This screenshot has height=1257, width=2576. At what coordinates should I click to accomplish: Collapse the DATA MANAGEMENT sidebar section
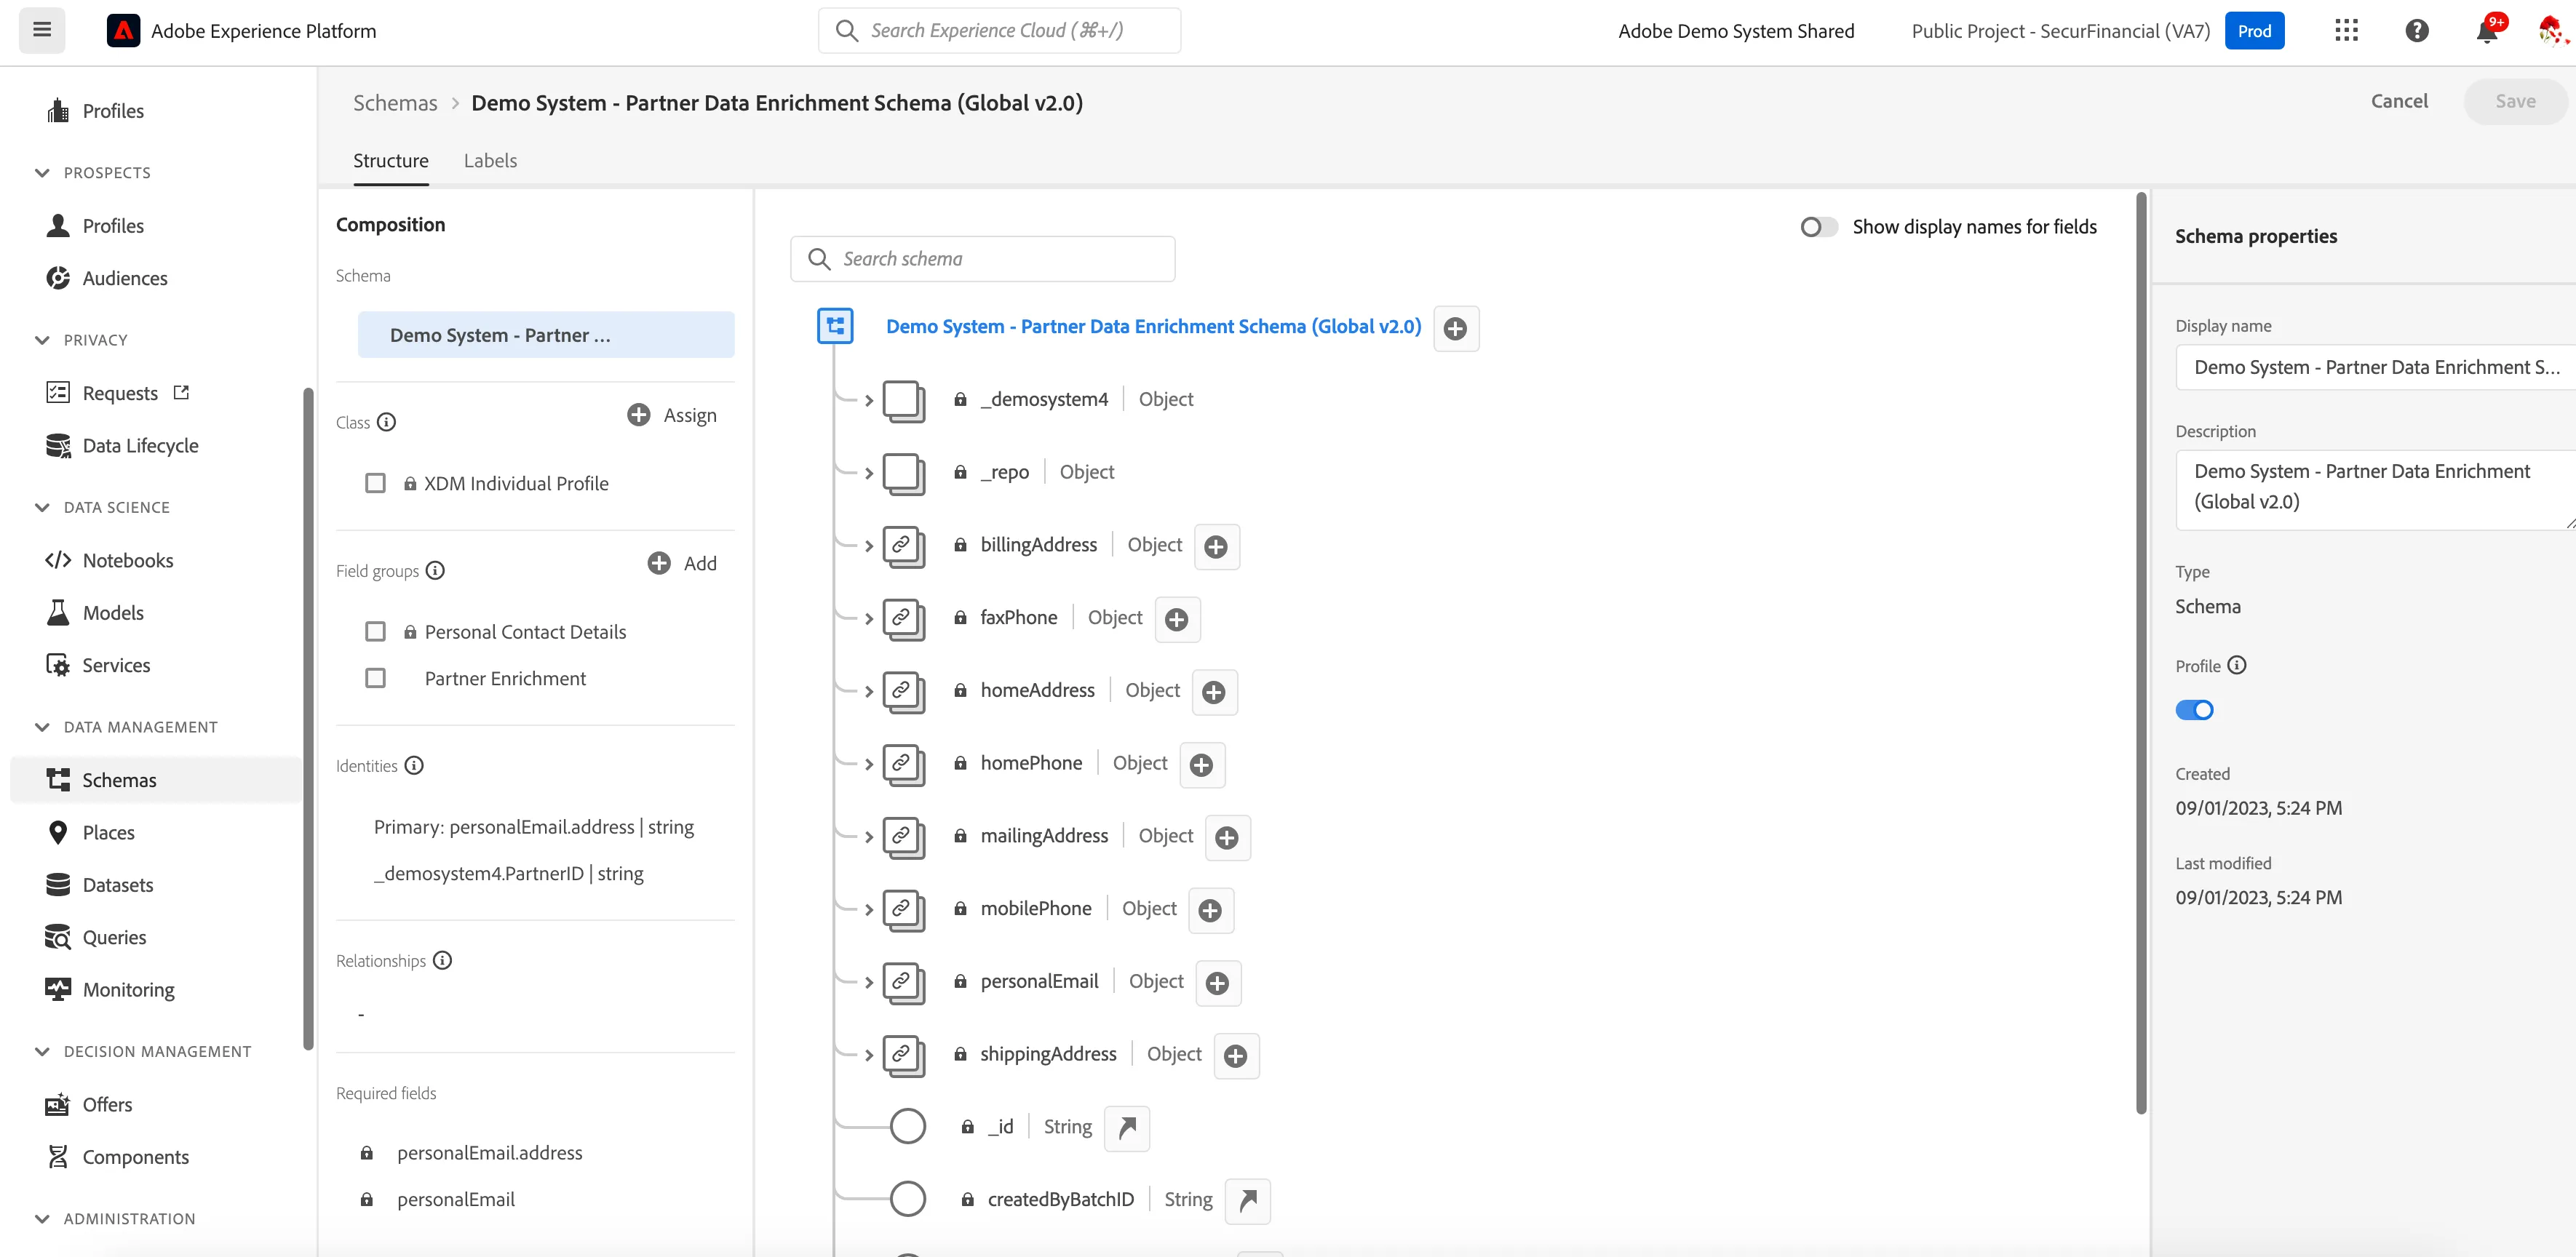42,727
